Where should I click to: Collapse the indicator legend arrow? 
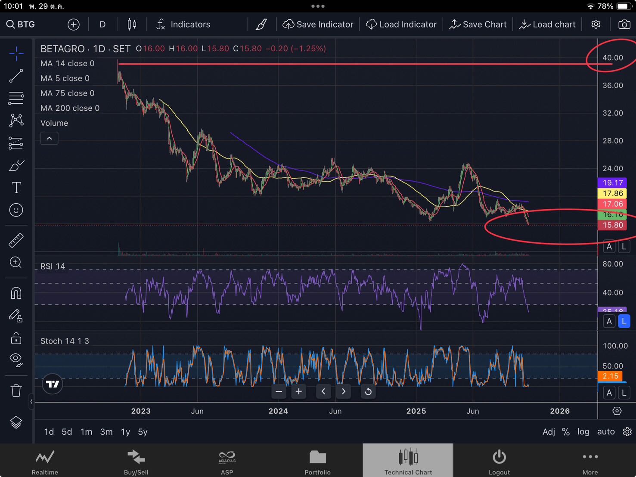click(x=50, y=138)
